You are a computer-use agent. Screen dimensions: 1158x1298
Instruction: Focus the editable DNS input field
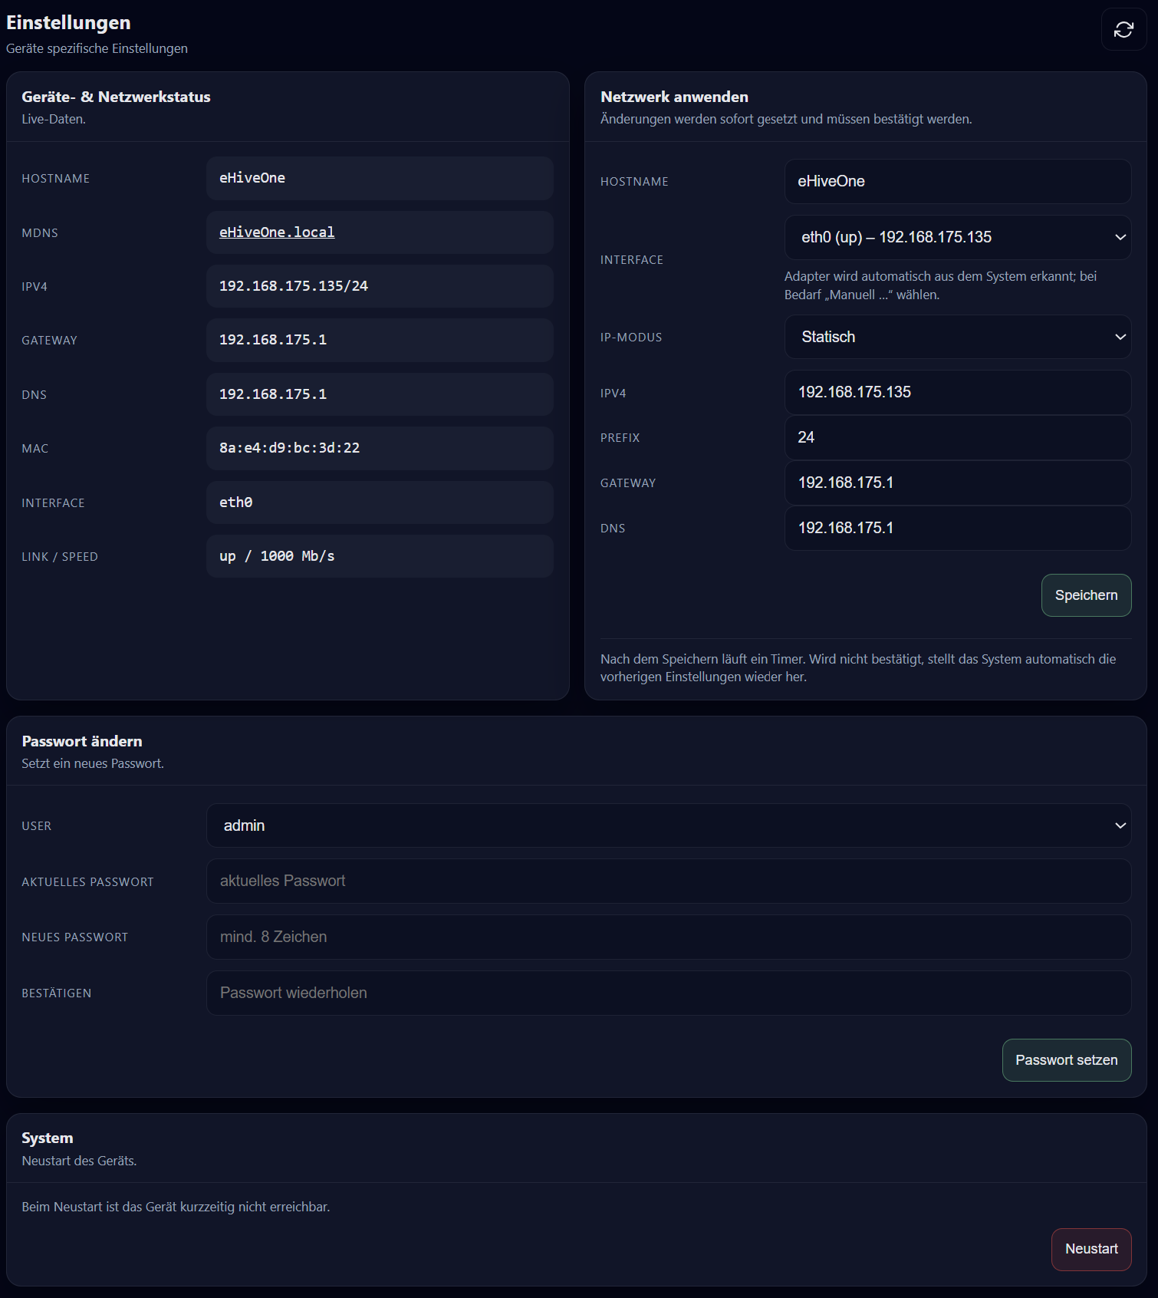pyautogui.click(x=957, y=529)
